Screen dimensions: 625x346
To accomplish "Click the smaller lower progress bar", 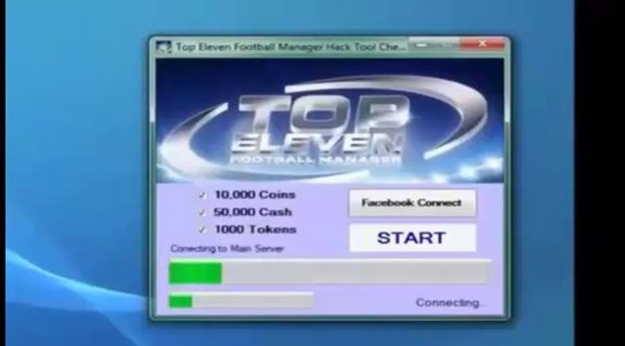I will tap(240, 301).
